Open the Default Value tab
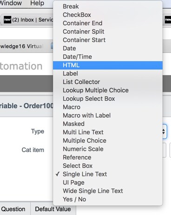This screenshot has height=215, width=171. click(x=53, y=209)
